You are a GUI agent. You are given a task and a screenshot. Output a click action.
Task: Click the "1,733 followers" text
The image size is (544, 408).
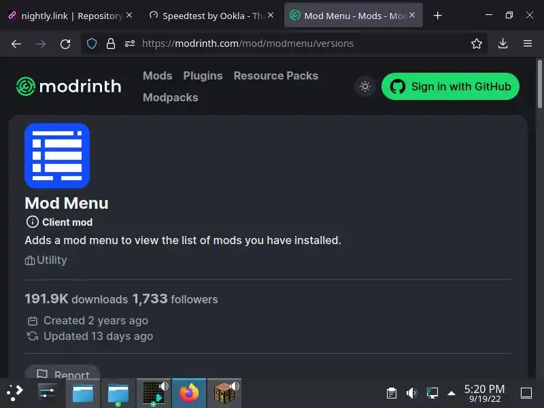coord(175,299)
